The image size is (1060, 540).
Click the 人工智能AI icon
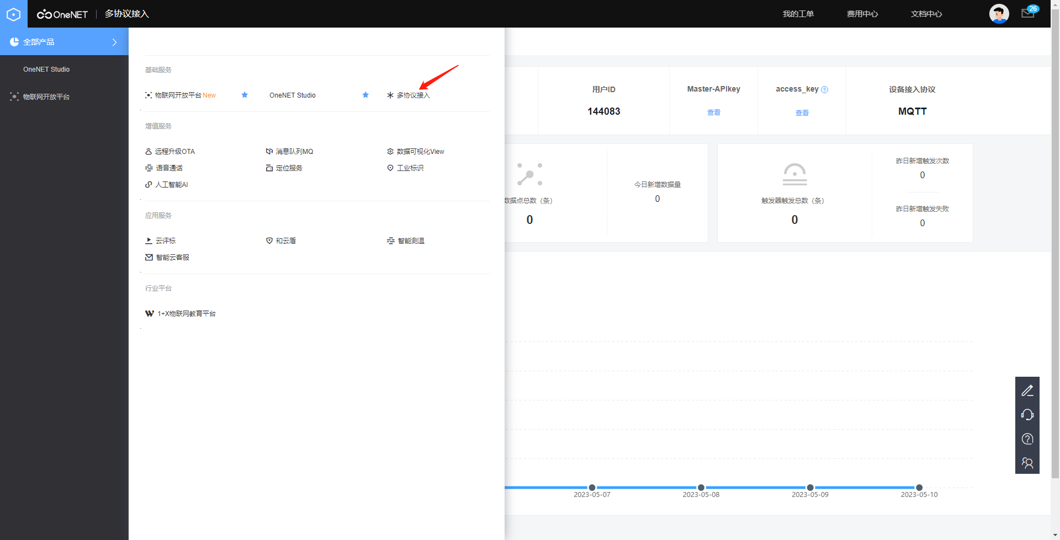(x=149, y=185)
